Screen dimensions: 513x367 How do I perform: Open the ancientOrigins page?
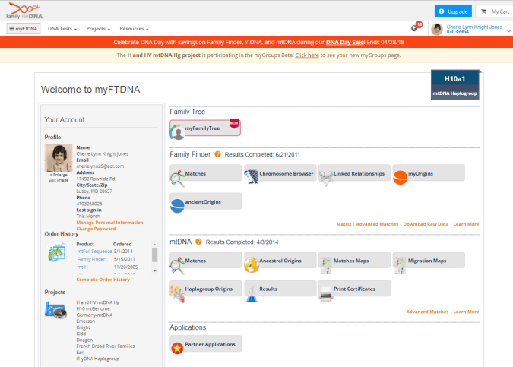click(x=205, y=201)
